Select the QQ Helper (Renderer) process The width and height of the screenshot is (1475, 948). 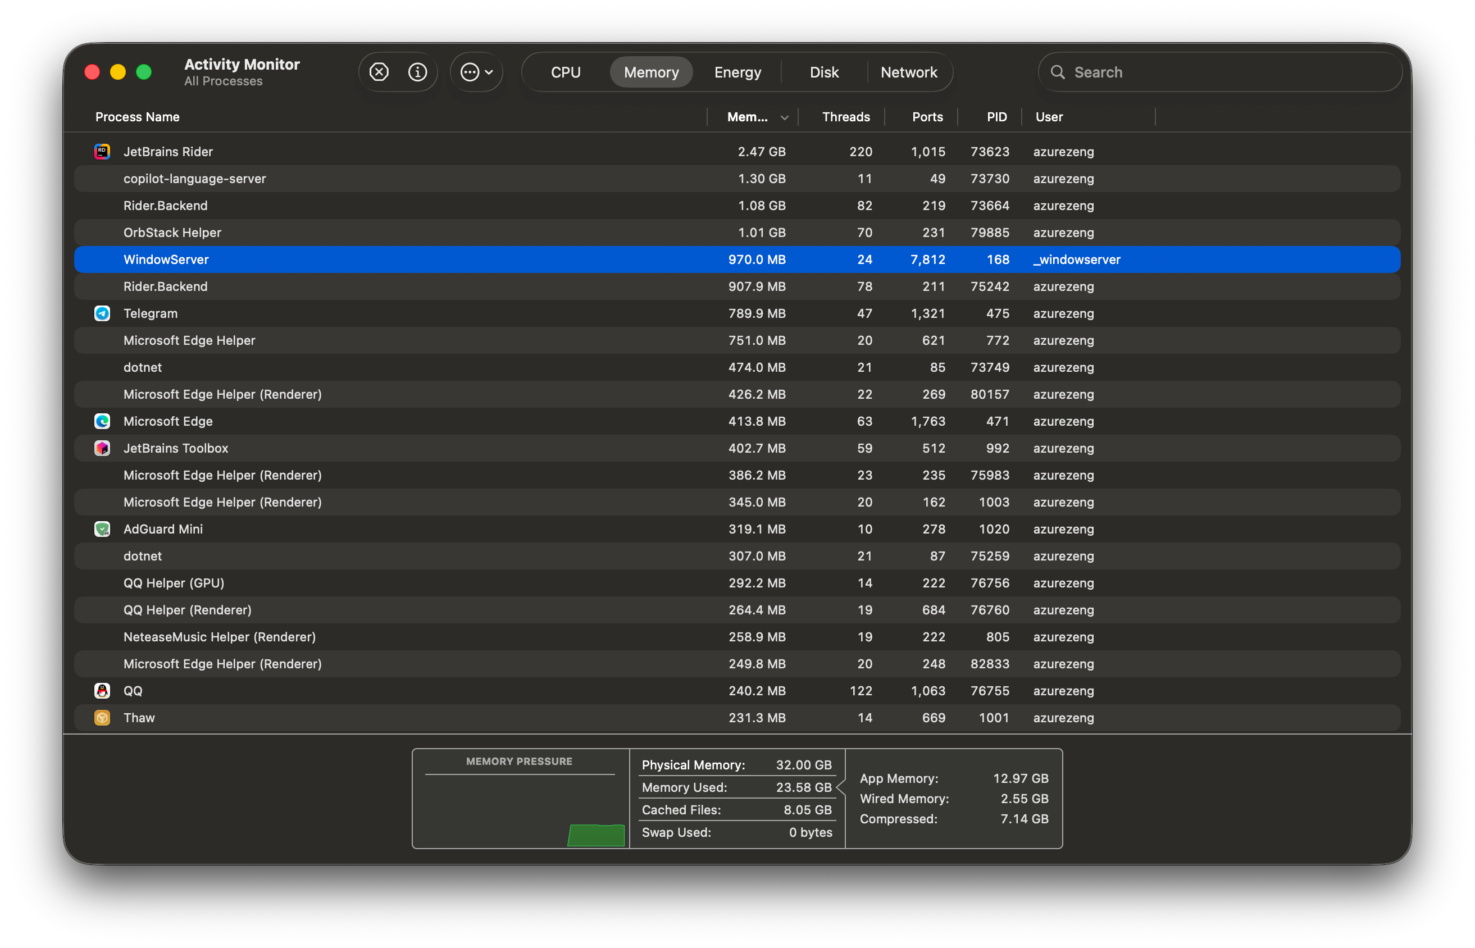(737, 610)
